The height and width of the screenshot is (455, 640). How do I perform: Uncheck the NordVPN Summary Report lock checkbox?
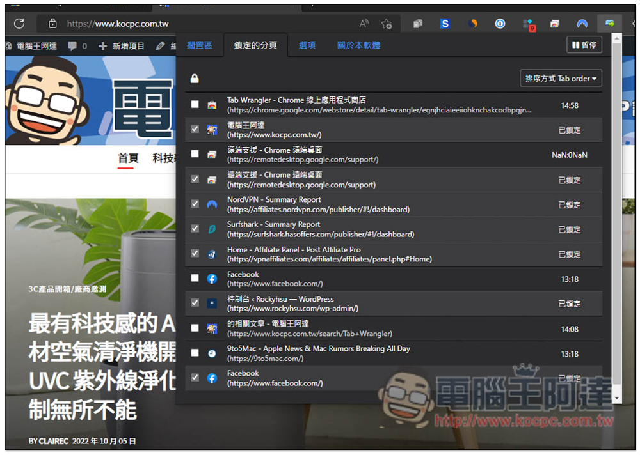[195, 204]
